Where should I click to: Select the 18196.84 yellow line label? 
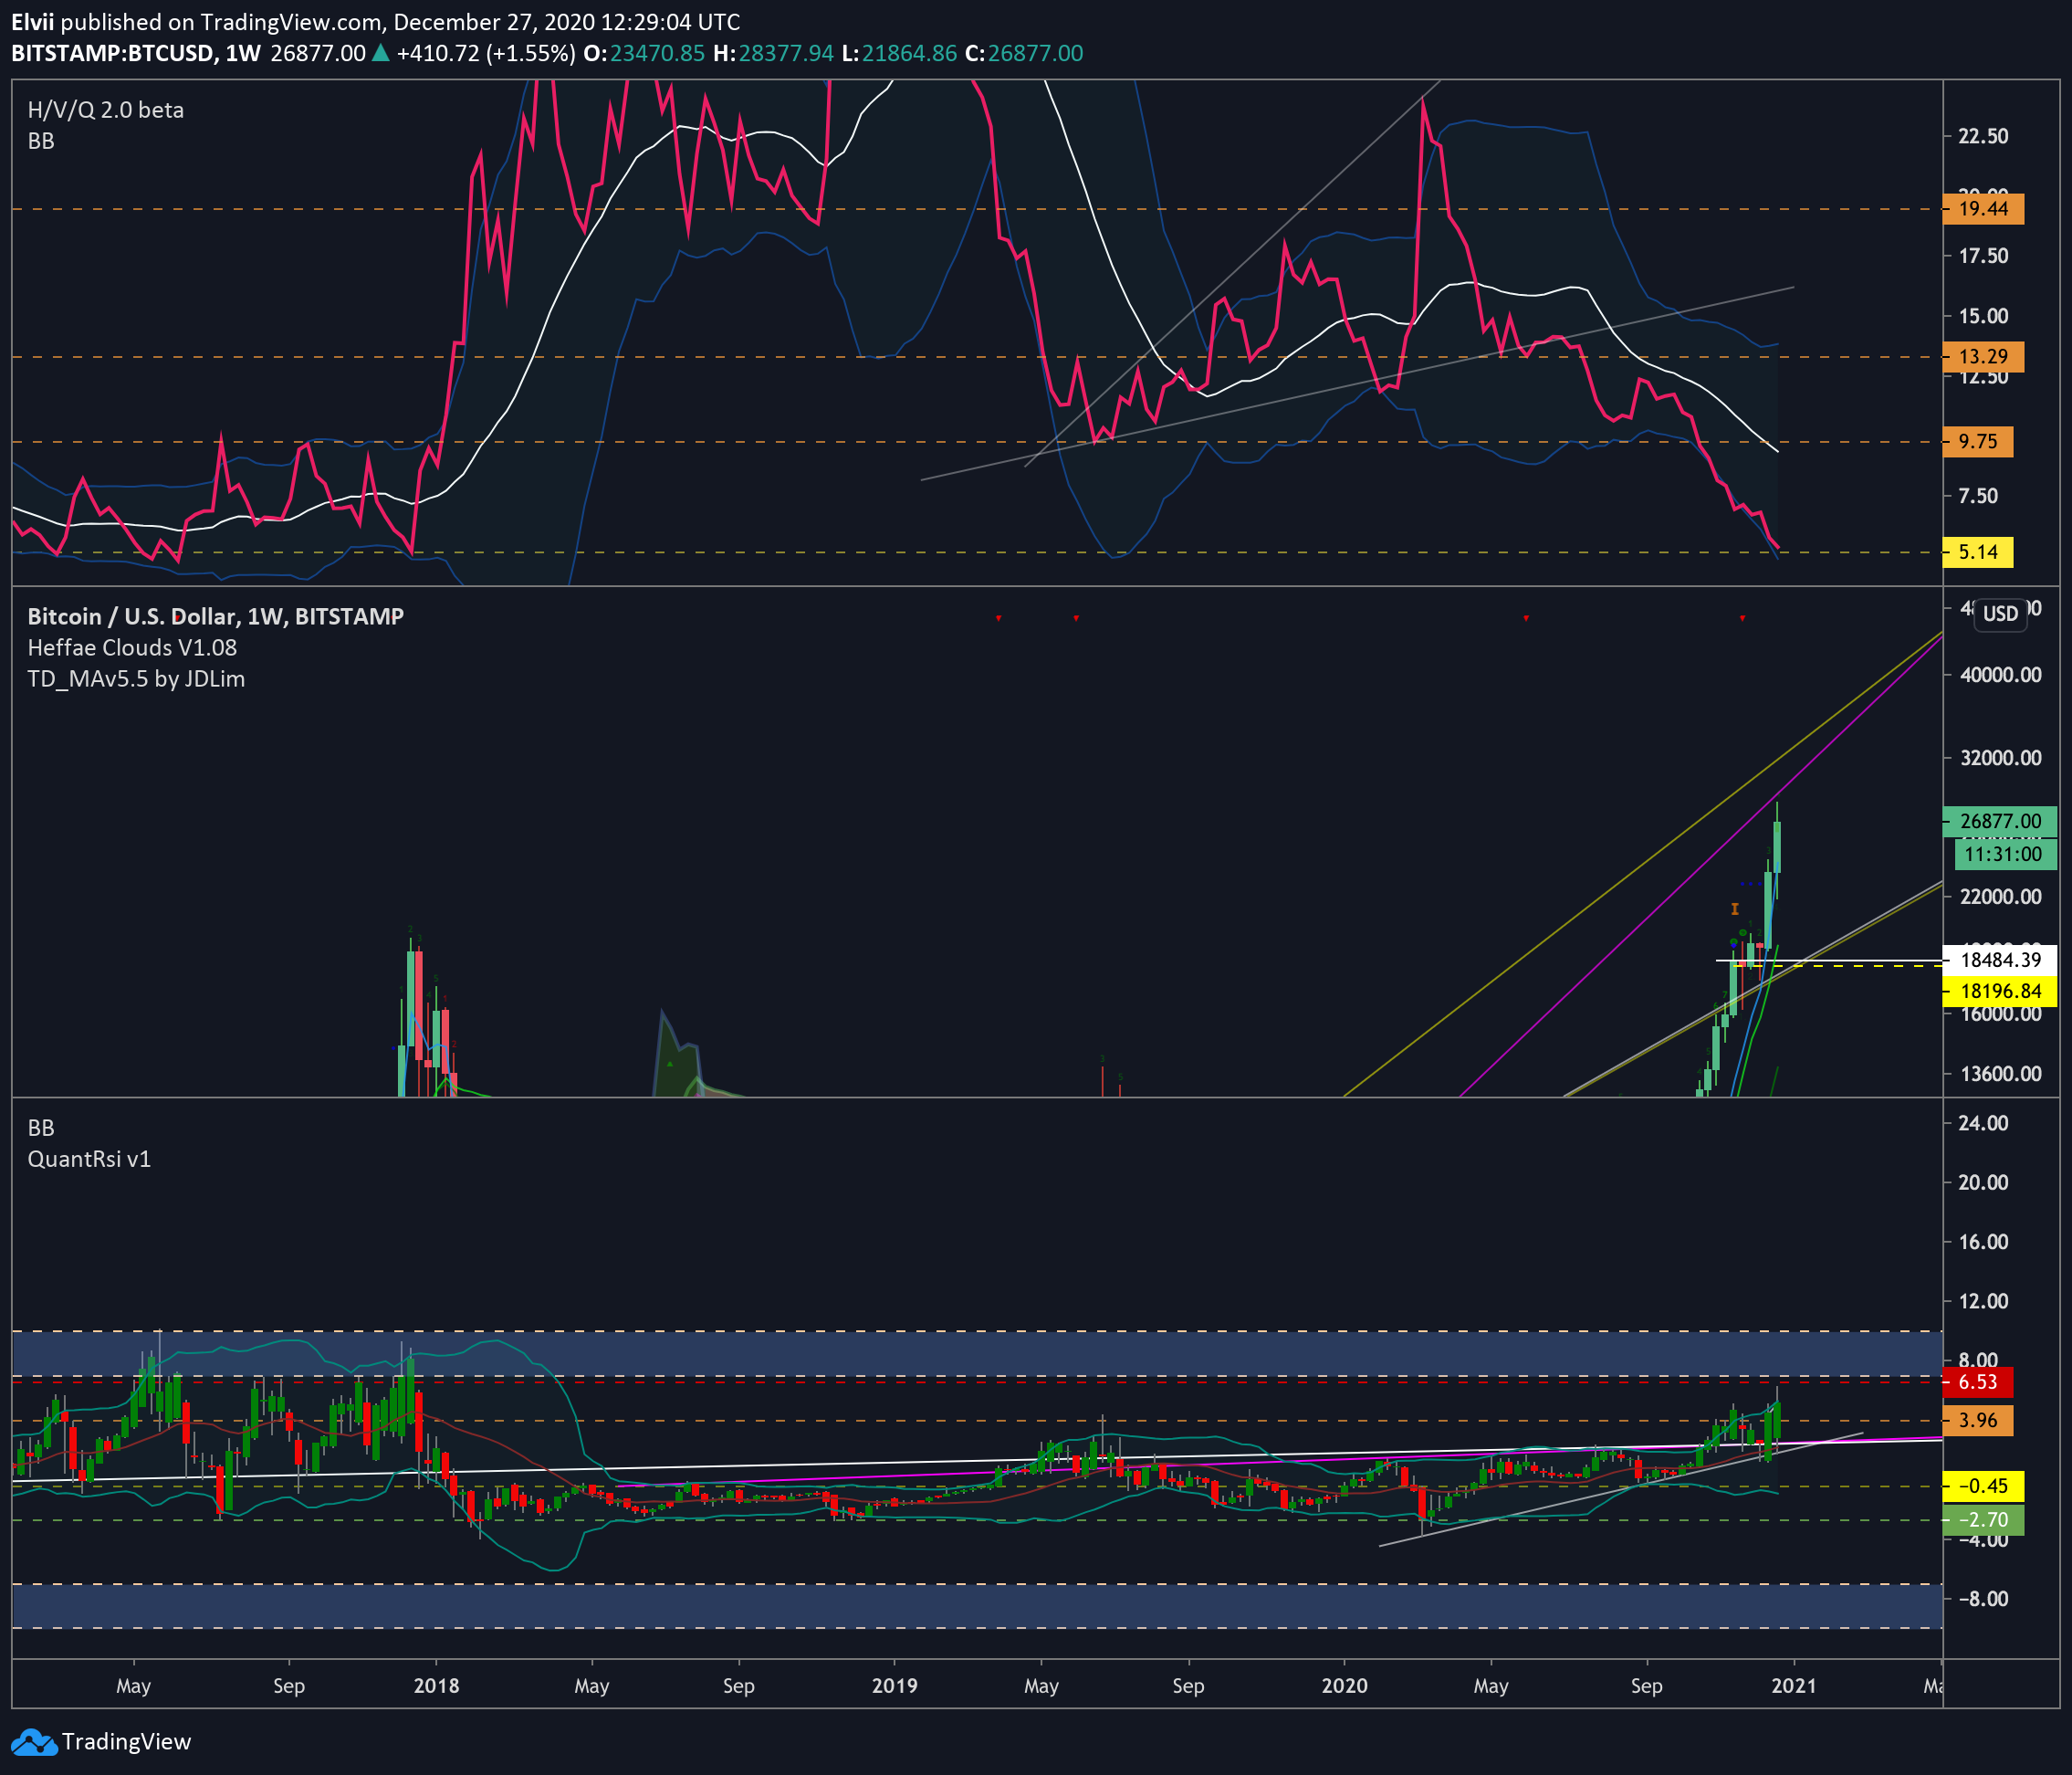pos(1999,992)
